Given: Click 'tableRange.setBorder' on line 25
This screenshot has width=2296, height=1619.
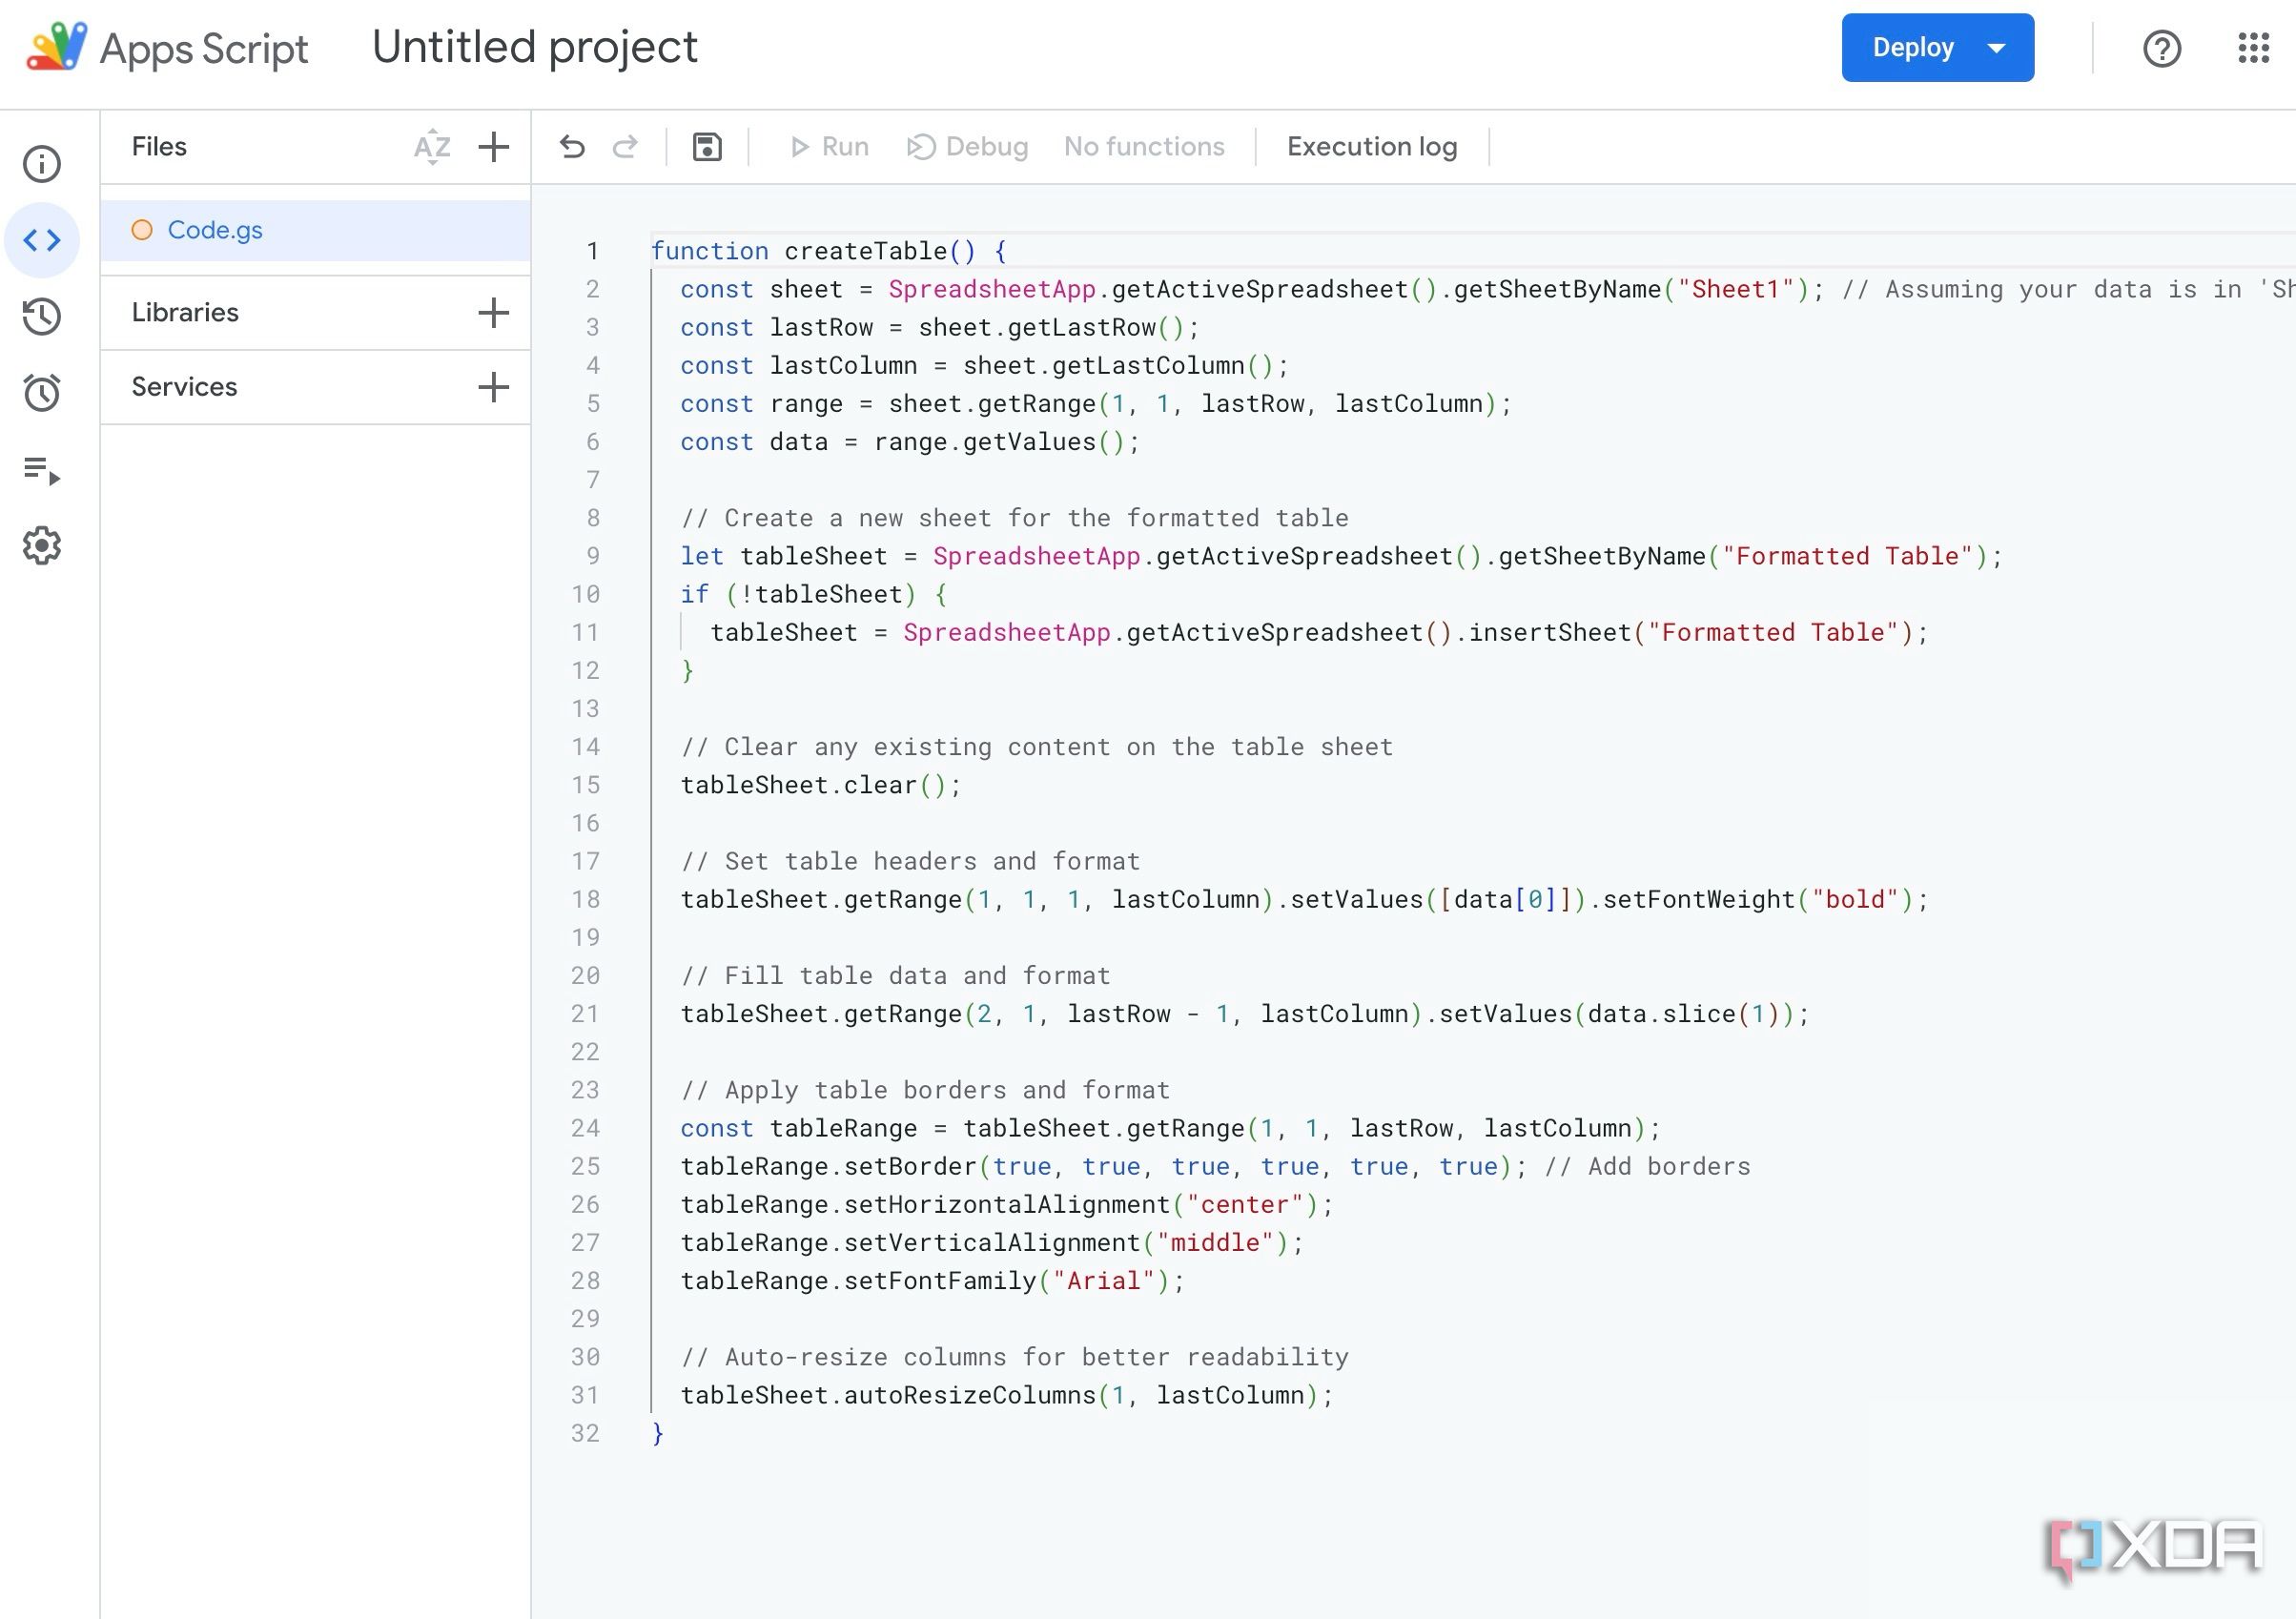Looking at the screenshot, I should (828, 1166).
